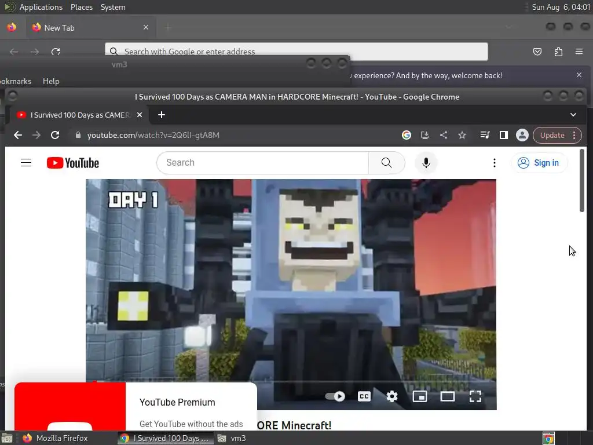The width and height of the screenshot is (593, 445).
Task: Search with your voice microphone icon
Action: (x=426, y=163)
